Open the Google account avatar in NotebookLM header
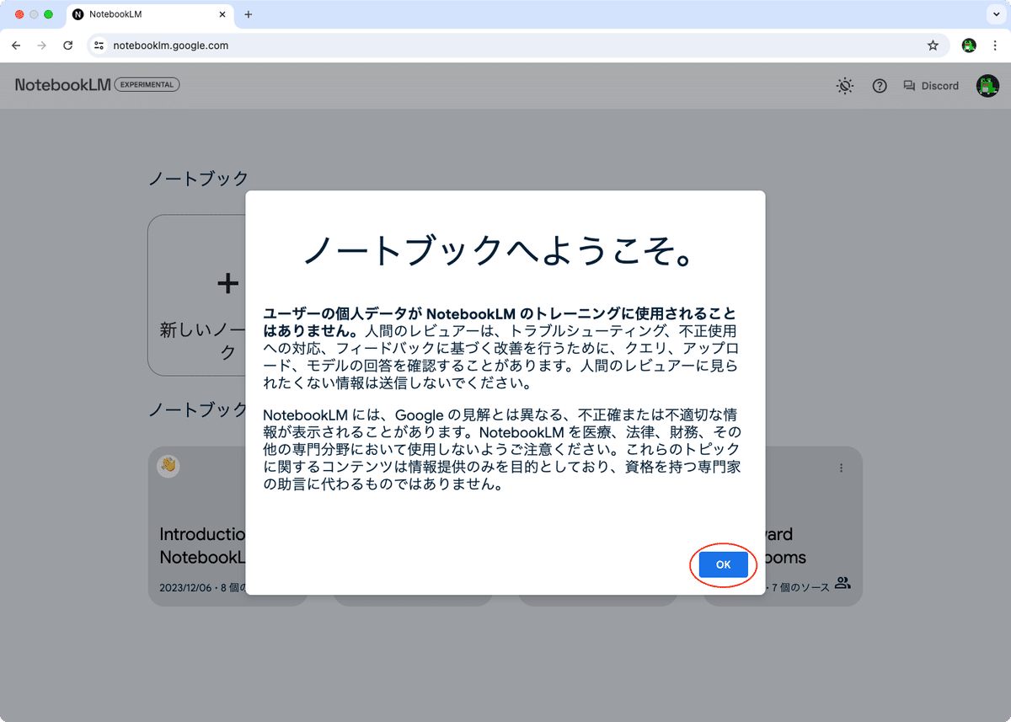The image size is (1011, 722). pos(987,85)
